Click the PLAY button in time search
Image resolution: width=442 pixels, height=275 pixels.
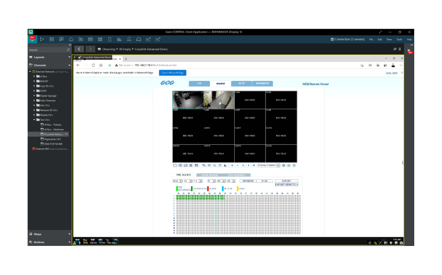[264, 181]
